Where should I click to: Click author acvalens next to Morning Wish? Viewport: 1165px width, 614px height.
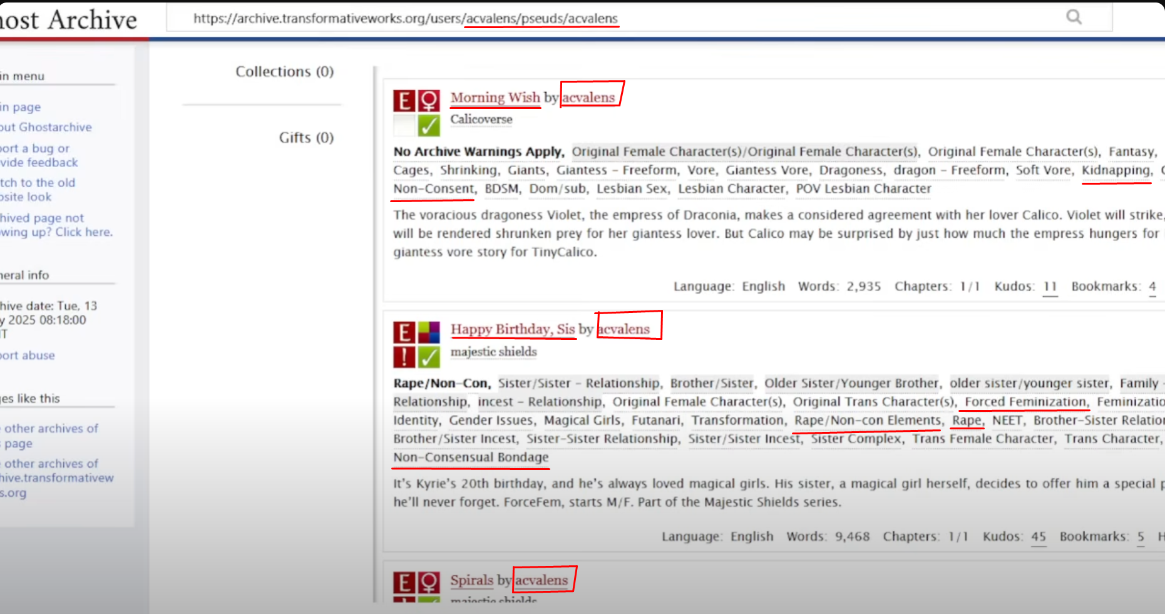[x=588, y=98]
